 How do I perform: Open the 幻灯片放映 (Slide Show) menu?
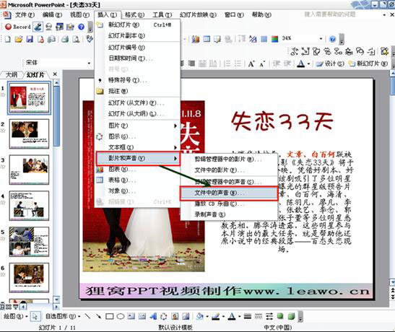click(x=198, y=15)
